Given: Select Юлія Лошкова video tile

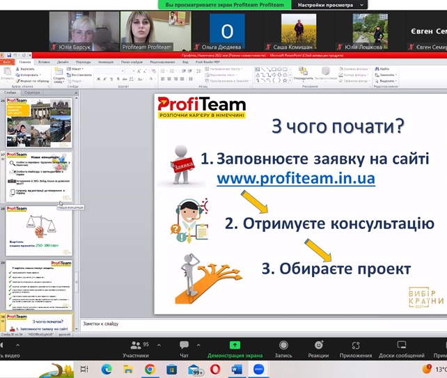Looking at the screenshot, I should [x=370, y=31].
